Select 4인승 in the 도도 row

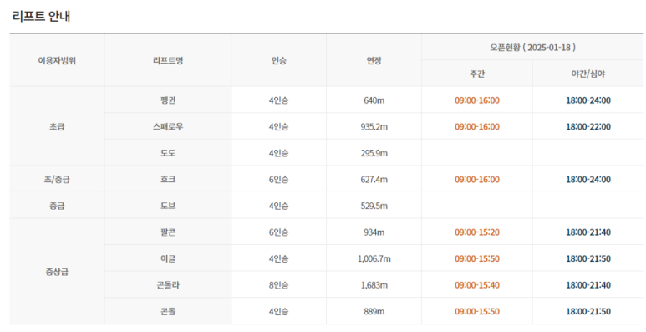coord(278,153)
